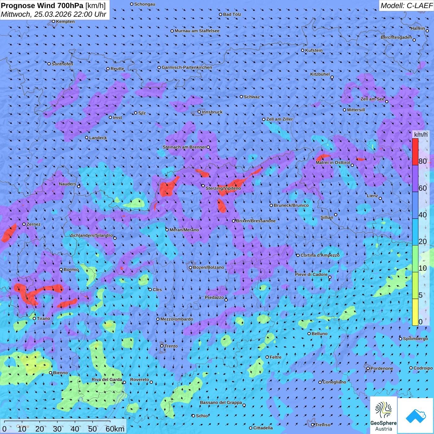Click the GeoSphere Austria logo
The width and height of the screenshot is (434, 434).
click(x=383, y=415)
